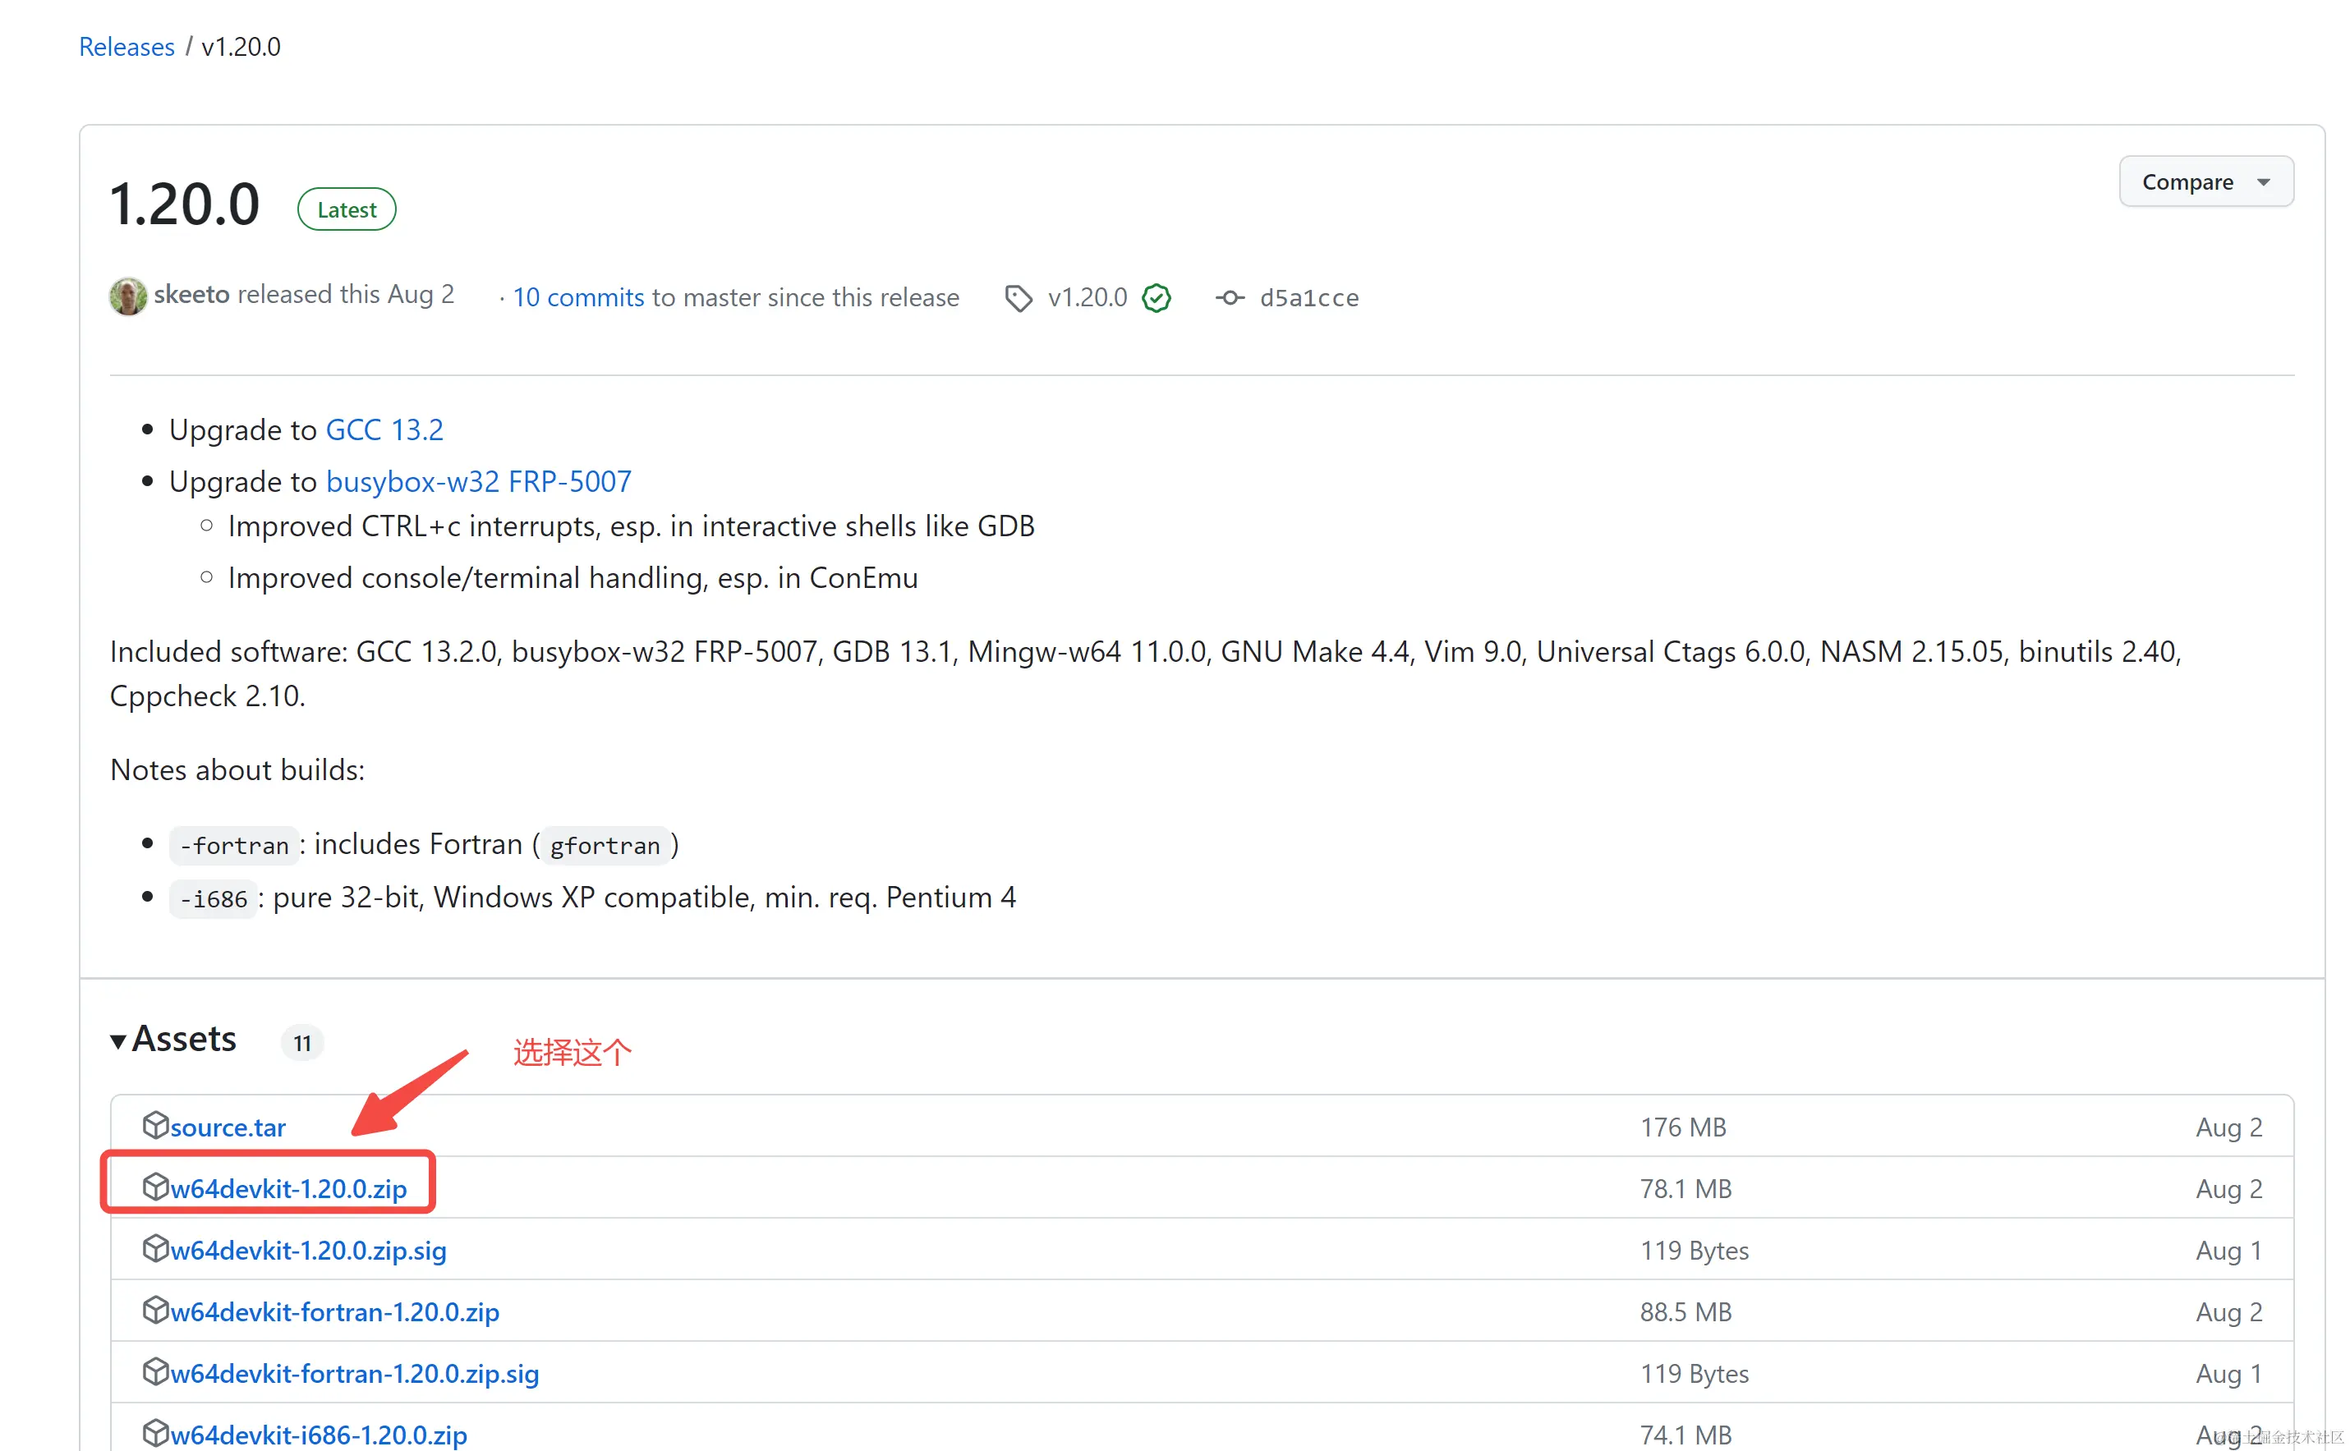Viewport: 2350px width, 1451px height.
Task: Click package icon beside w64devkit-i686-1.20.0.zip
Action: [154, 1432]
